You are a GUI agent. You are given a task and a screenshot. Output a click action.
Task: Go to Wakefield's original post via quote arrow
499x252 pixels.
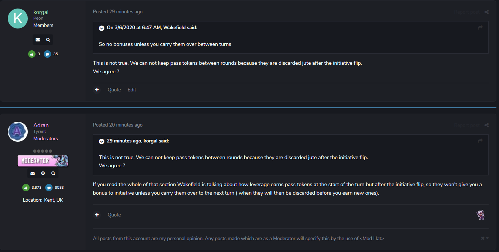(x=480, y=27)
